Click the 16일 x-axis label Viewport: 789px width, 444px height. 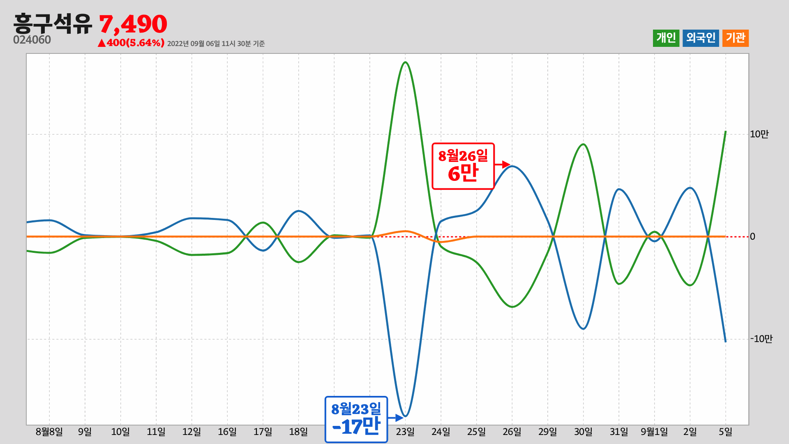(227, 432)
